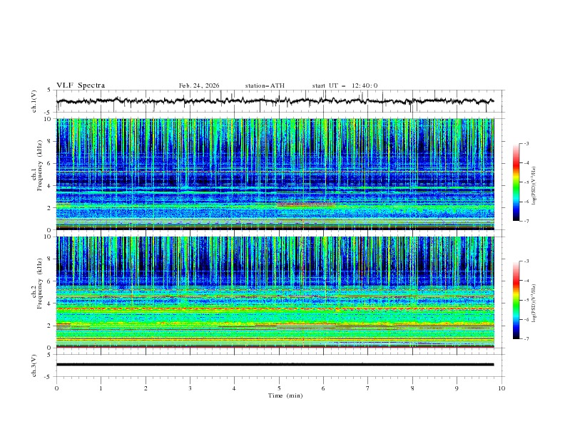Click the "Time (min)" axis label

[285, 395]
